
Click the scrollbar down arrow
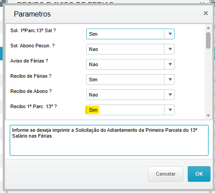tap(208, 116)
